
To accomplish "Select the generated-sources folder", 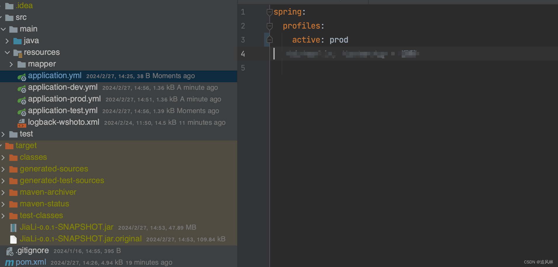I will (x=54, y=169).
